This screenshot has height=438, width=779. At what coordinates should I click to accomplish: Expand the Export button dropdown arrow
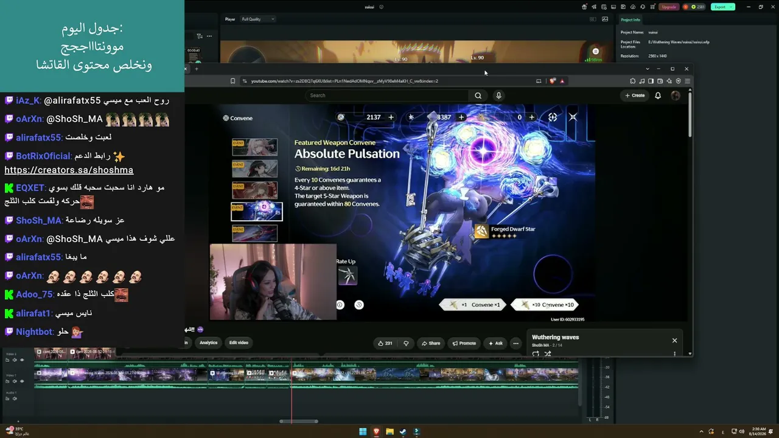coord(731,7)
